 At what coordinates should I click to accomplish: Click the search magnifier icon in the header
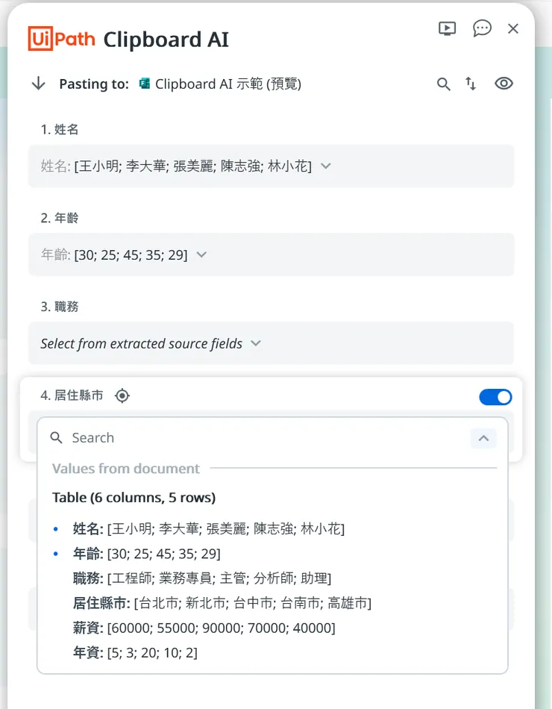(444, 84)
